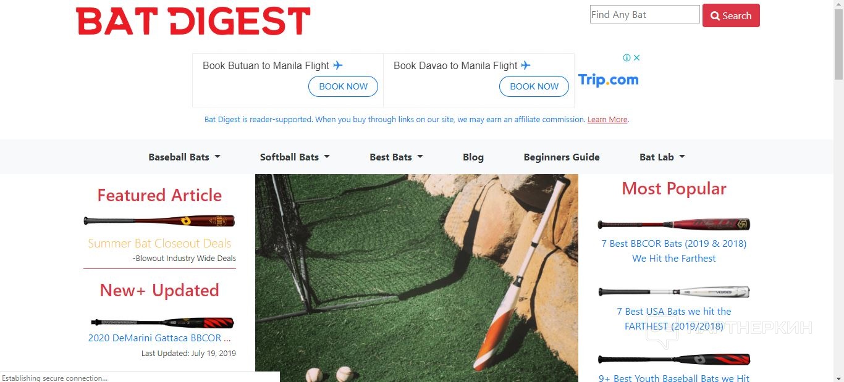
Task: Open the Bat Lab dropdown menu
Action: (662, 157)
